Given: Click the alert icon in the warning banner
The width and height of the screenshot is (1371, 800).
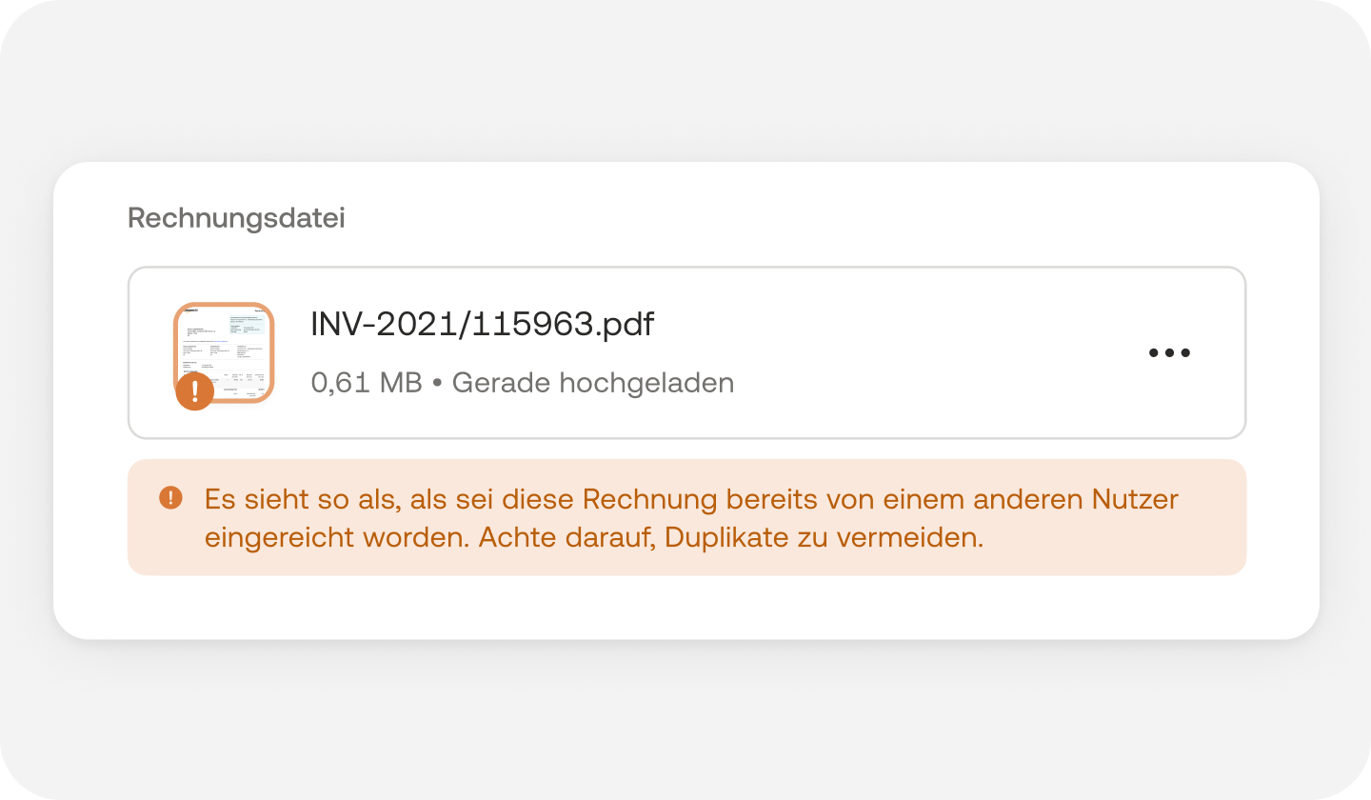Looking at the screenshot, I should pos(172,496).
